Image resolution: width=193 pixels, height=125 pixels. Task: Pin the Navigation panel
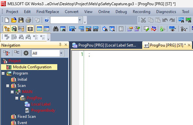(60, 45)
